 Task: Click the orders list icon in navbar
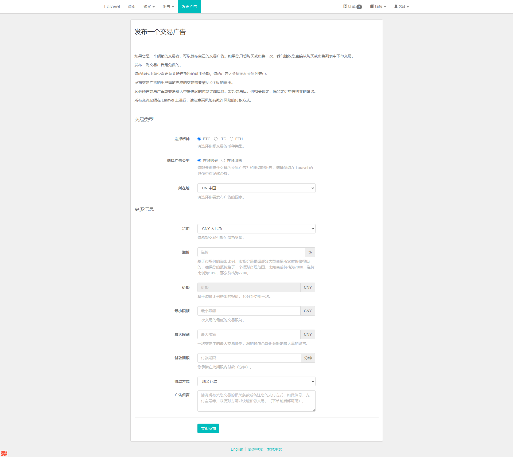point(345,6)
